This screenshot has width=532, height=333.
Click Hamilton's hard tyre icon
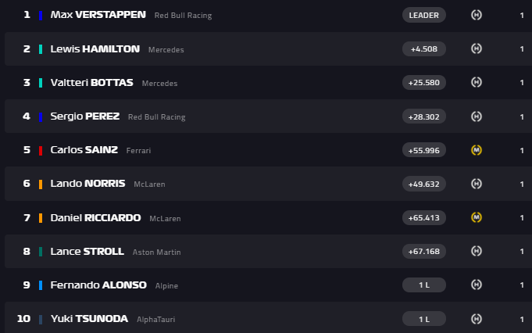(476, 48)
